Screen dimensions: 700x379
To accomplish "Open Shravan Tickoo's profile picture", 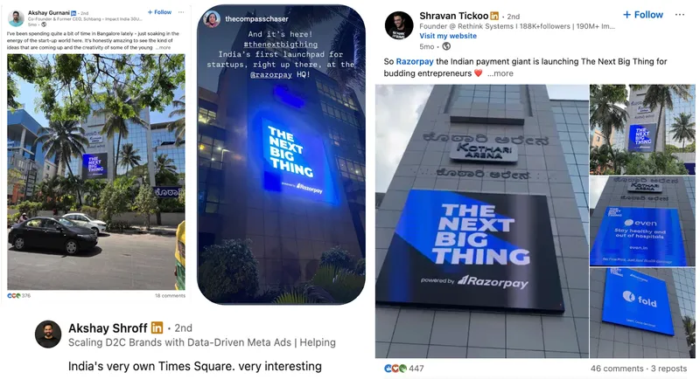I will coord(399,25).
